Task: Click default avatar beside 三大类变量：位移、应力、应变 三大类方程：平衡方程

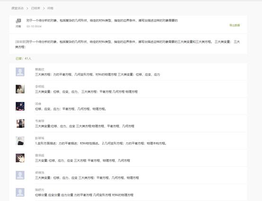Action: click(20, 175)
